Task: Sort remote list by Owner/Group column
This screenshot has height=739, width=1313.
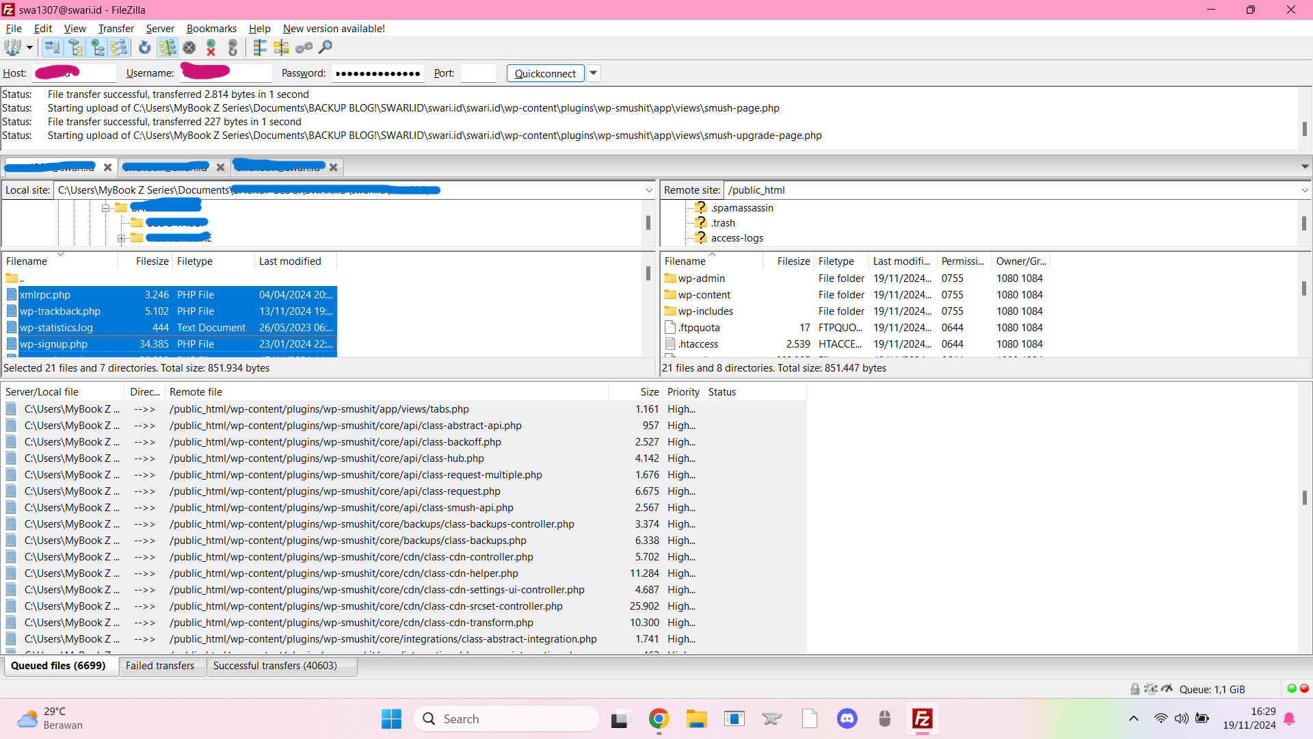Action: (1021, 261)
